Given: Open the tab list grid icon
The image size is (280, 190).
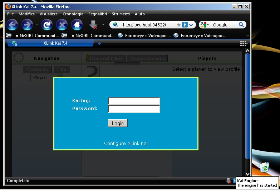Looking at the screenshot, I should click(244, 43).
